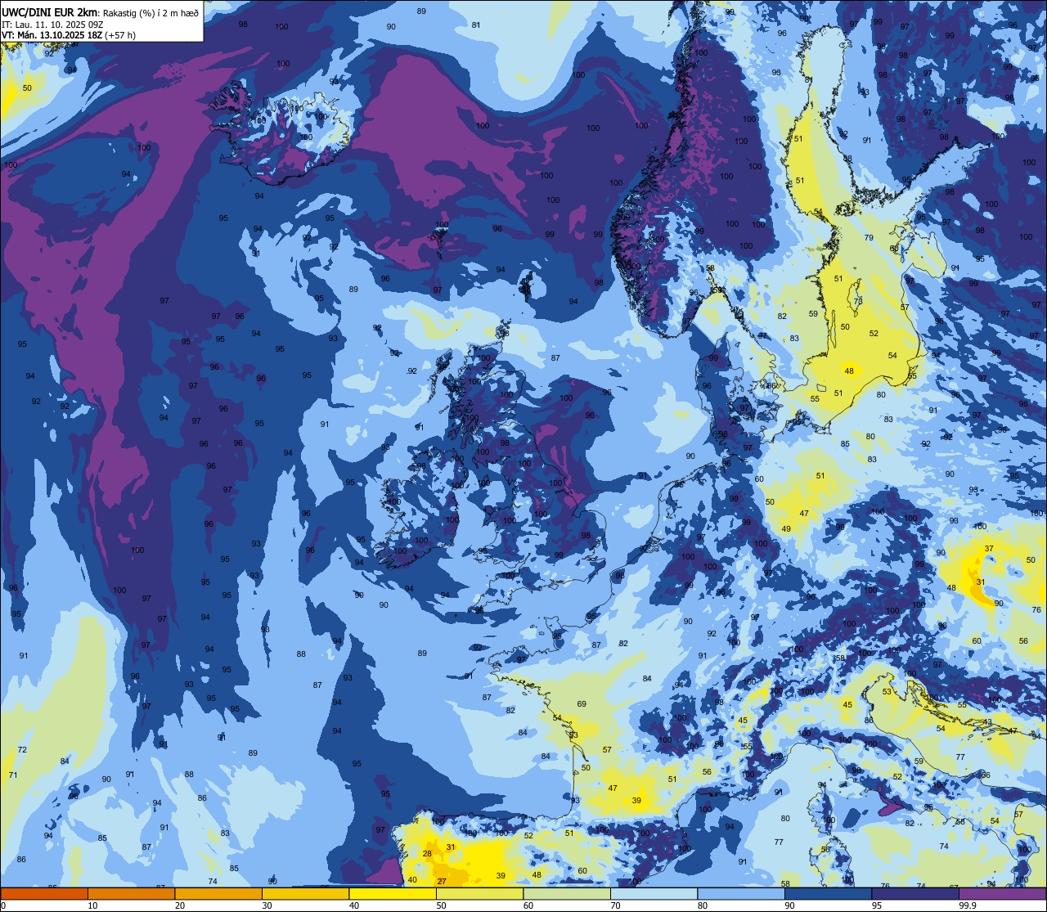Click the blue legend swatch between 90 and 95
1047x912 pixels.
(828, 894)
